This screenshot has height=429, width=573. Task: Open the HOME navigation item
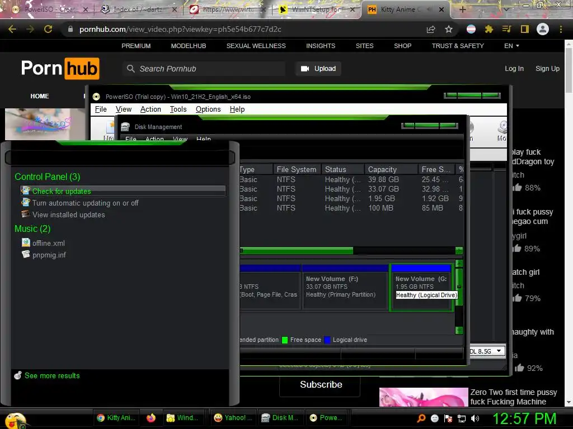pos(40,96)
